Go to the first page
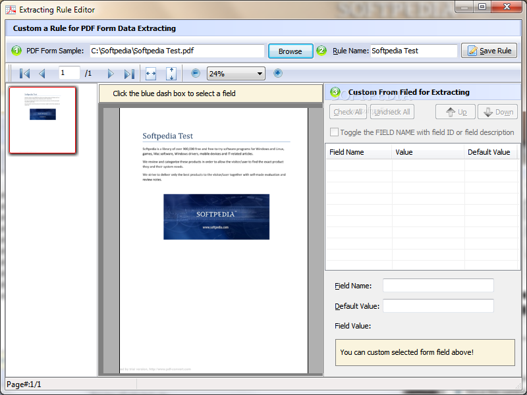Image resolution: width=527 pixels, height=395 pixels. (24, 74)
